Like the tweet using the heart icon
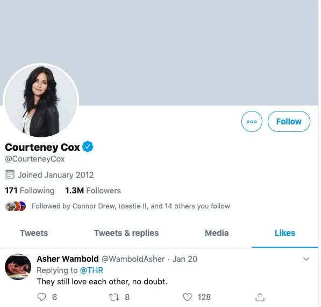Viewport: 321px width, 307px height. [x=187, y=297]
